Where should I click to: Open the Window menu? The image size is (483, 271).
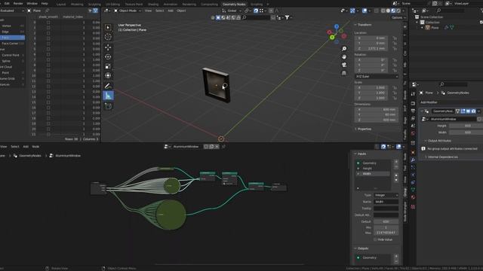pos(32,3)
